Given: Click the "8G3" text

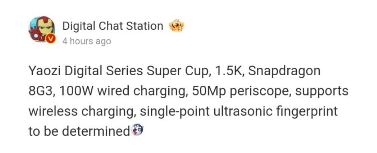Looking at the screenshot, I should pyautogui.click(x=40, y=91).
